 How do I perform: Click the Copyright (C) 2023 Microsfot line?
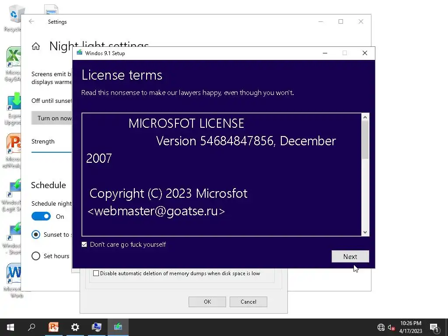(x=168, y=193)
